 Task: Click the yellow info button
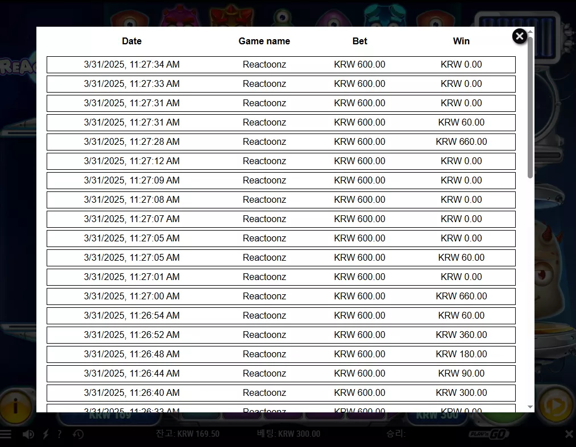(x=15, y=406)
